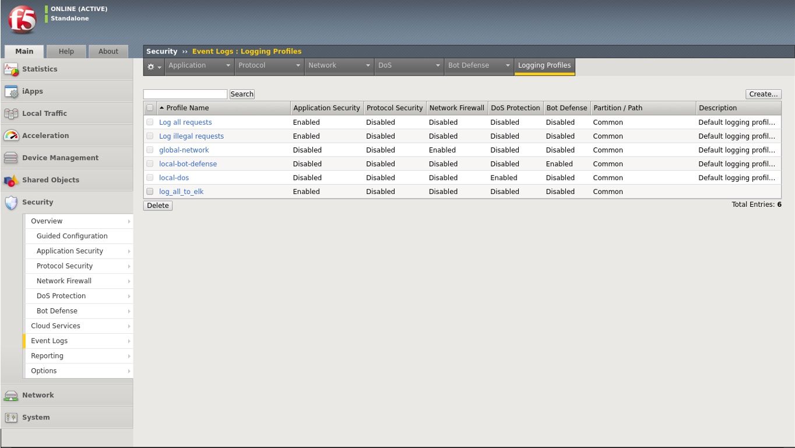This screenshot has width=795, height=448.
Task: Open the System section icon
Action: [11, 418]
